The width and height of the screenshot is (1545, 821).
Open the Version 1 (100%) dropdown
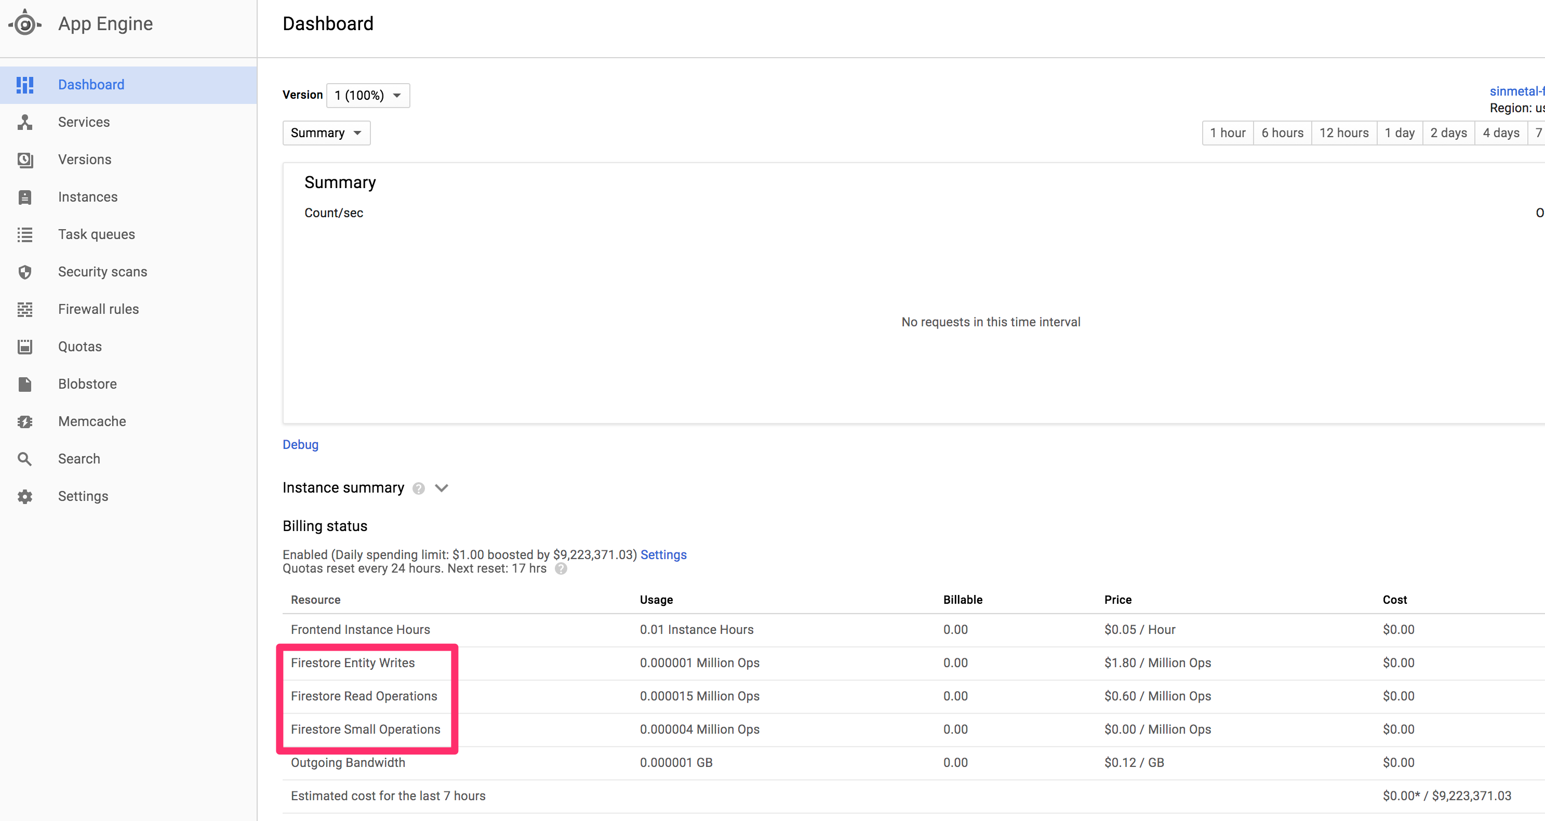pyautogui.click(x=368, y=96)
